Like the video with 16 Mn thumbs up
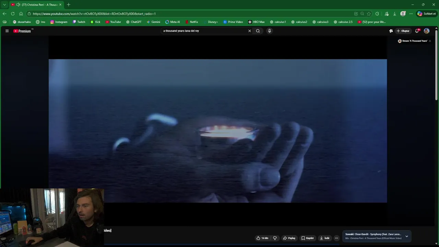The width and height of the screenshot is (439, 247). (262, 238)
